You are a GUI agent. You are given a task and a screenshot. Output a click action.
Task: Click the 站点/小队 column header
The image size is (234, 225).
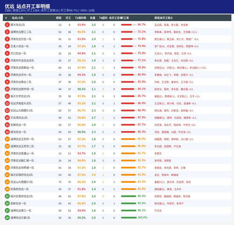point(18,18)
